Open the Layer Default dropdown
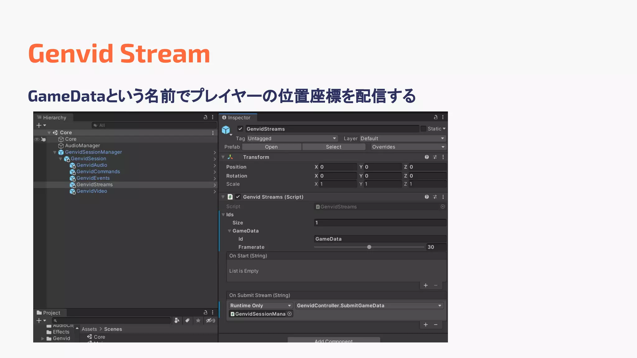Viewport: 637px width, 358px height. coord(403,139)
